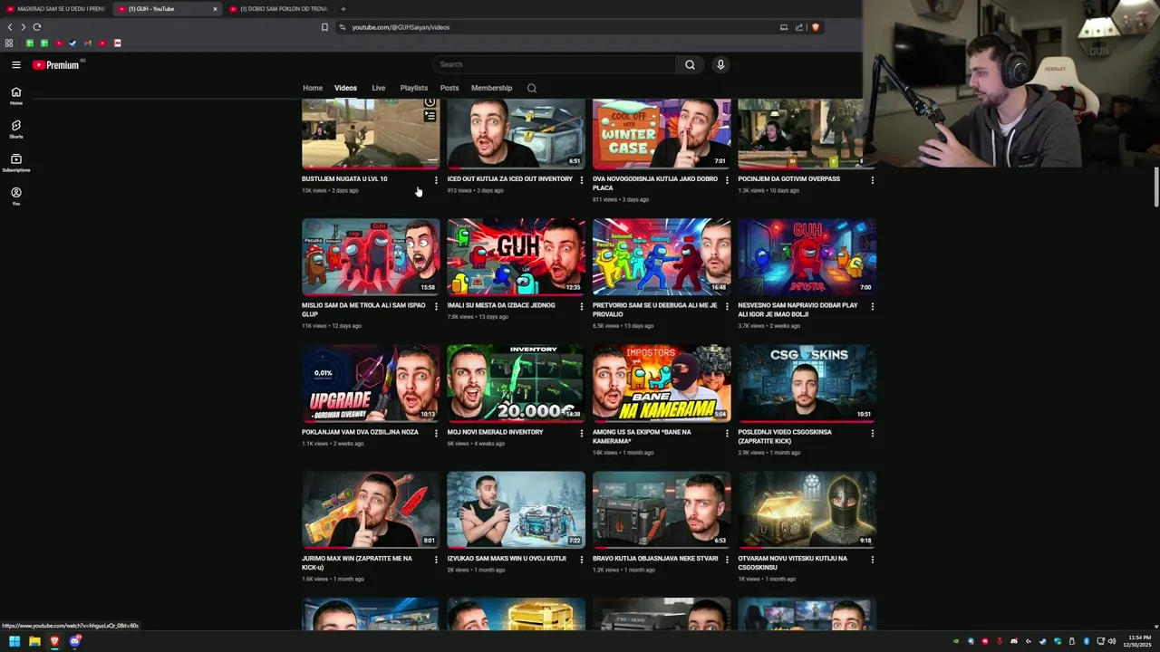Open options for ICED OUT KUTIJA video
Viewport: 1160px width, 652px height.
(582, 180)
